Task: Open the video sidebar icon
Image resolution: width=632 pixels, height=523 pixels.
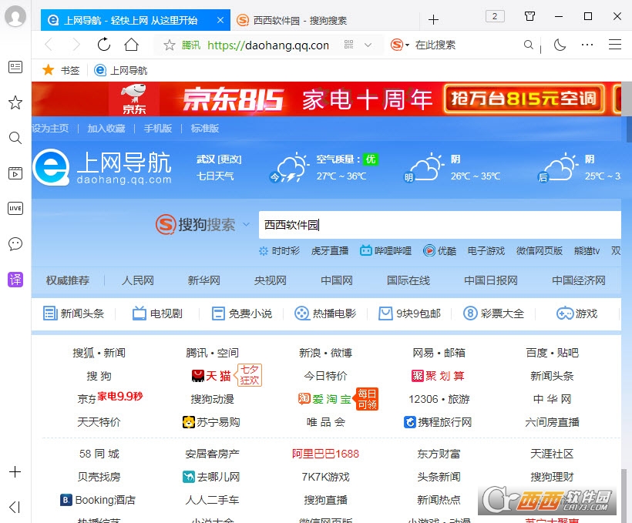Action: tap(15, 173)
